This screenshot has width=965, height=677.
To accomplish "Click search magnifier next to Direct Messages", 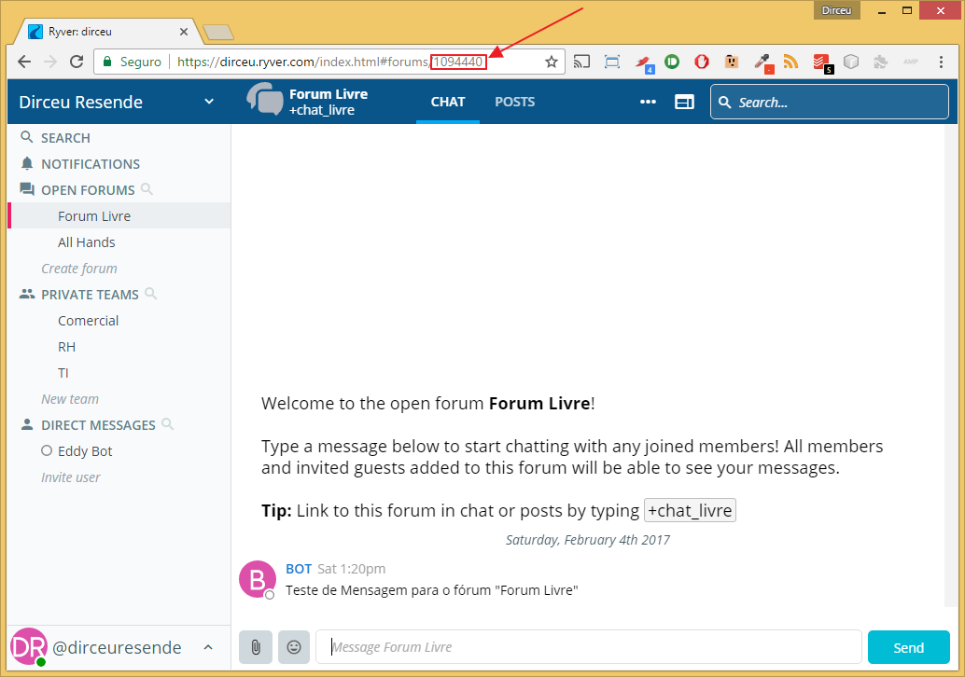I will pyautogui.click(x=167, y=424).
